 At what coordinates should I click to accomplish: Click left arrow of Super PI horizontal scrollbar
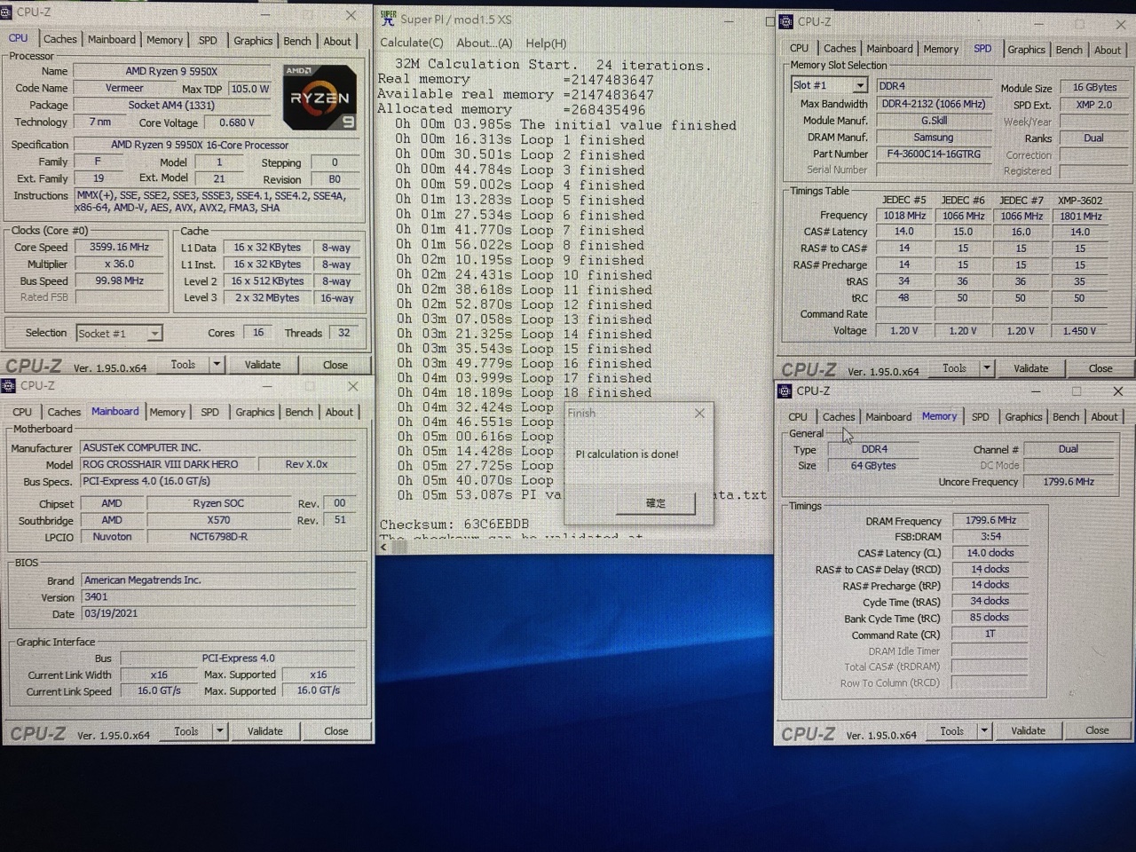(x=384, y=547)
